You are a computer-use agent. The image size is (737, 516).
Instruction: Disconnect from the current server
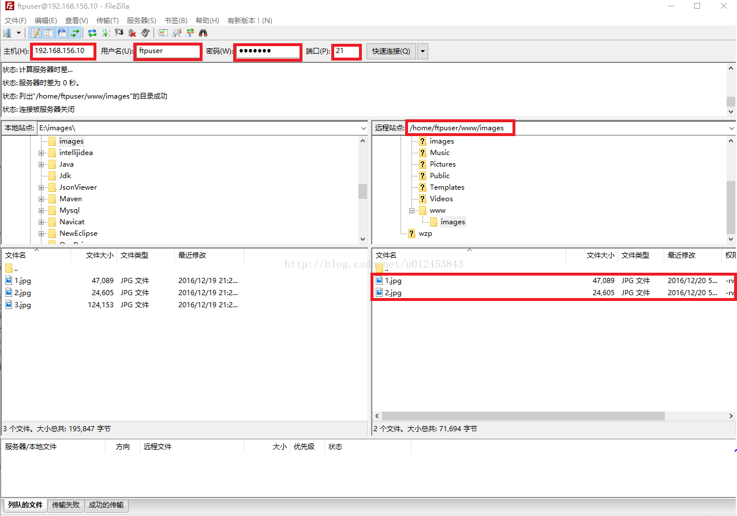click(x=133, y=33)
